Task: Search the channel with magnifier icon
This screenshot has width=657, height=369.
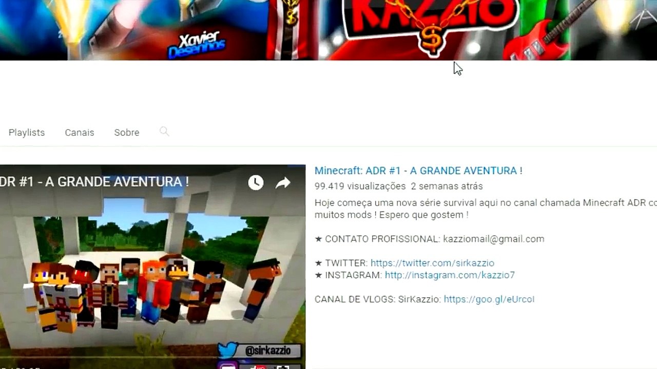Action: [164, 132]
